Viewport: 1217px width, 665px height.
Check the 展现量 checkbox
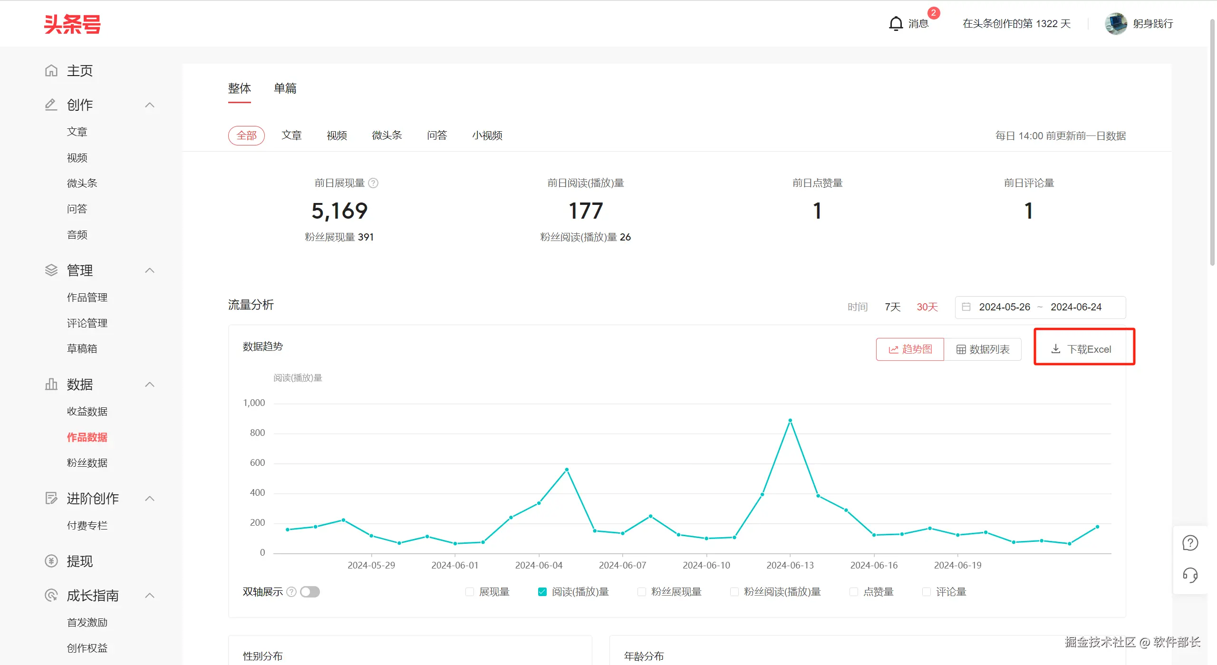point(470,592)
